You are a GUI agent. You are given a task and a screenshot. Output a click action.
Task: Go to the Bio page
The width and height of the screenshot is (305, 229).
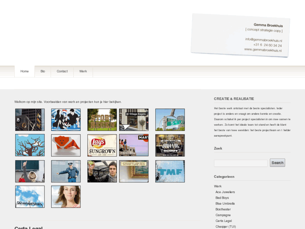click(43, 71)
